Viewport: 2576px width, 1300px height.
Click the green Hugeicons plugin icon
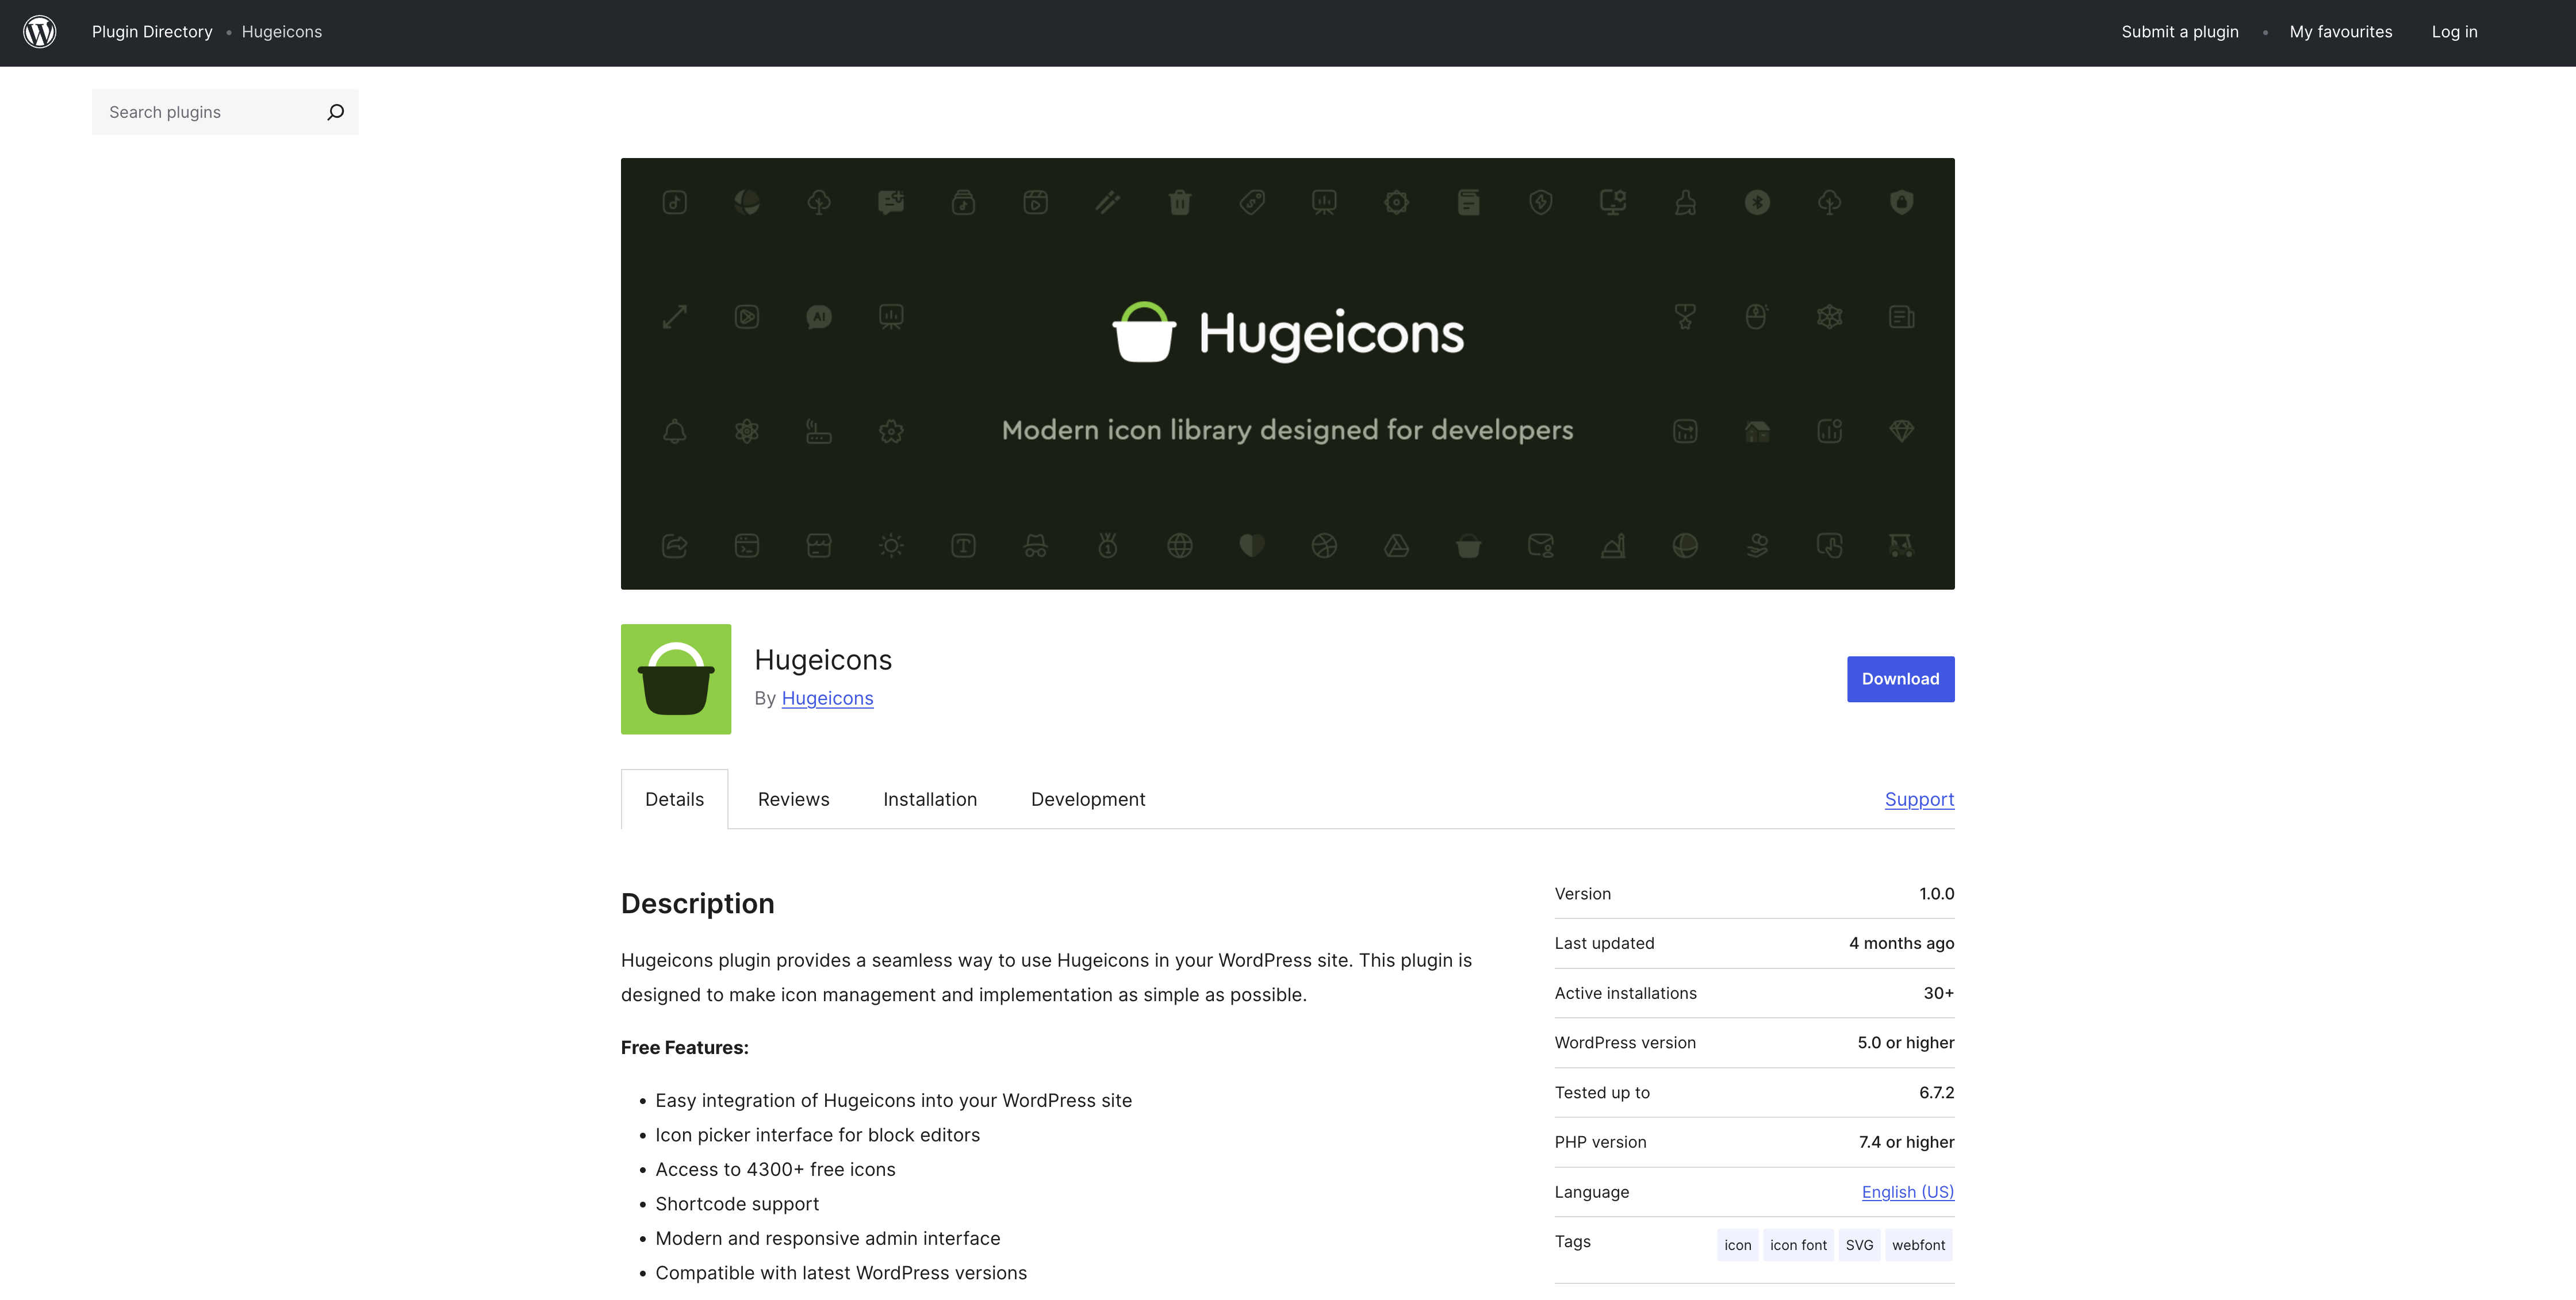(x=675, y=679)
